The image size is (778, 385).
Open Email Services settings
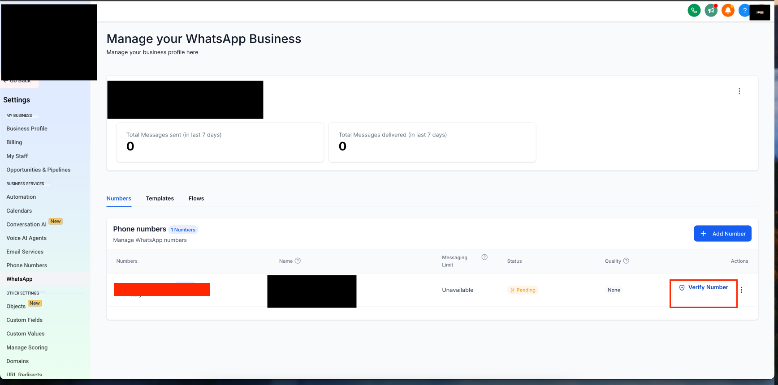click(x=25, y=252)
